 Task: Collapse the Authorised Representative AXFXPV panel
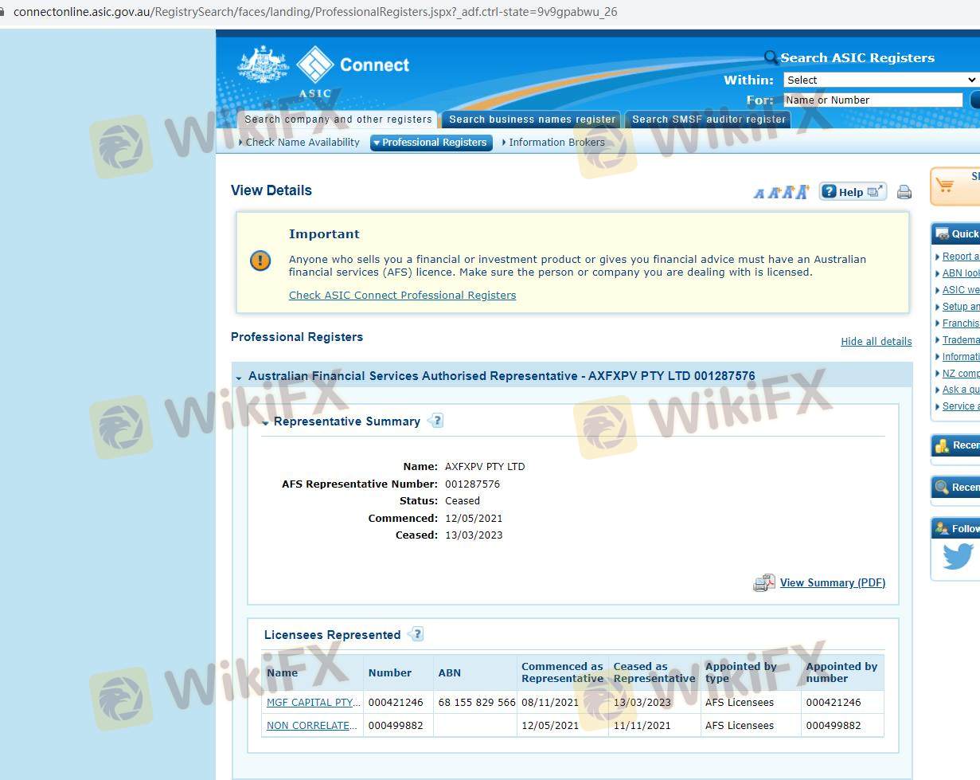[x=239, y=377]
